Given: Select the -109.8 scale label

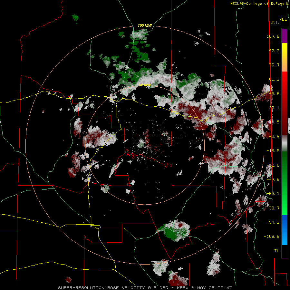Looking at the screenshot, I should (272, 237).
